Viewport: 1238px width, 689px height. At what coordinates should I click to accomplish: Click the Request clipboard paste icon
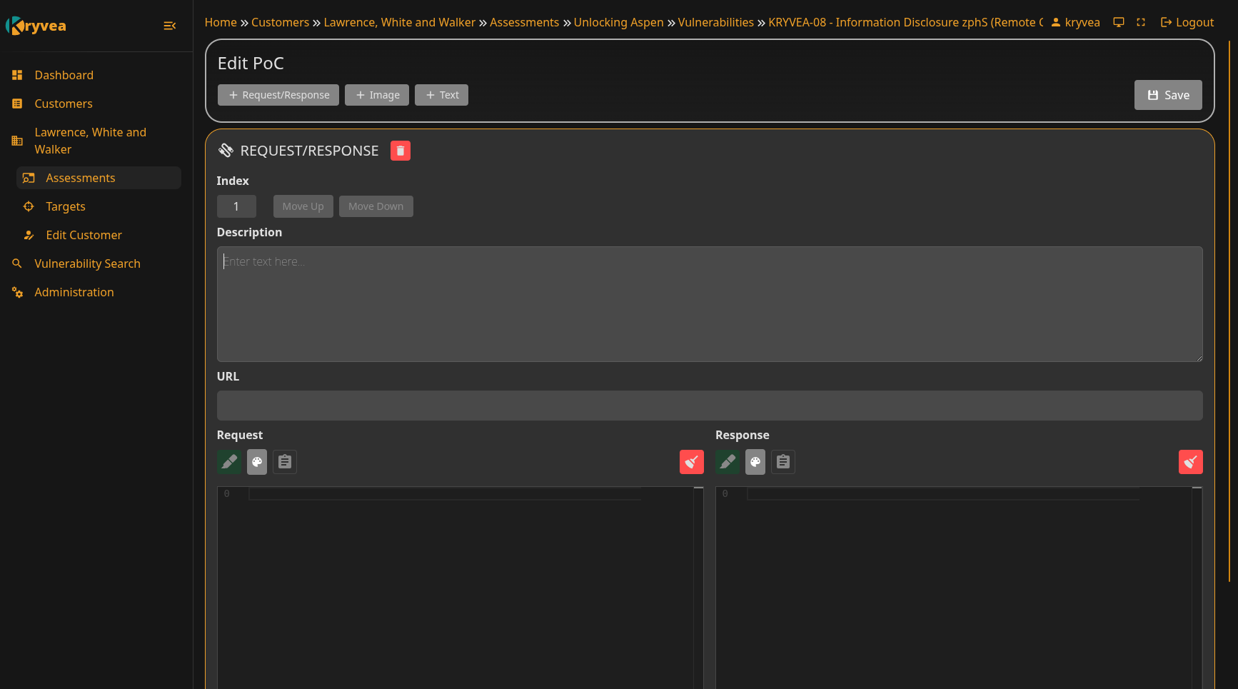285,462
